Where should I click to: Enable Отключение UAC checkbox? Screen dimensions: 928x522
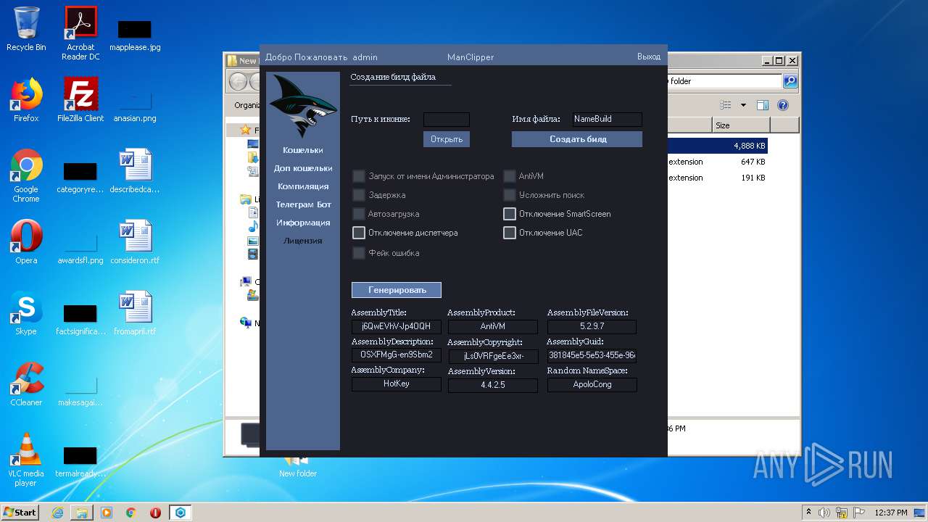(x=509, y=233)
